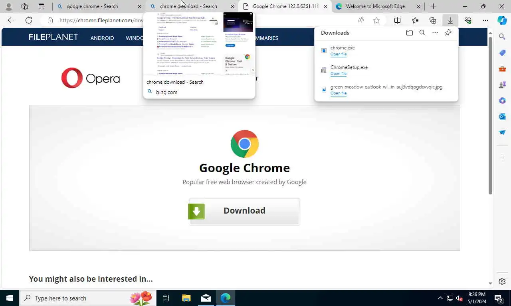Image resolution: width=511 pixels, height=306 pixels.
Task: Open Copilot from the toolbar
Action: click(502, 20)
